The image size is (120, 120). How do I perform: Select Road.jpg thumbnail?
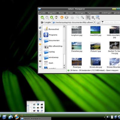[x=77, y=62]
